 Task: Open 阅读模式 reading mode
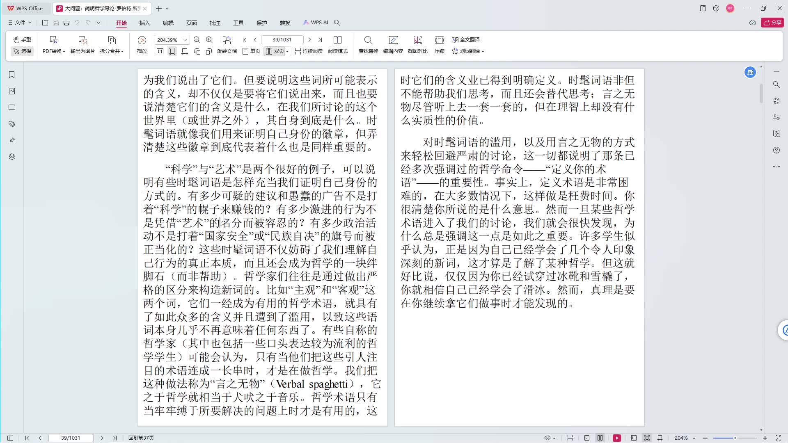coord(338,45)
